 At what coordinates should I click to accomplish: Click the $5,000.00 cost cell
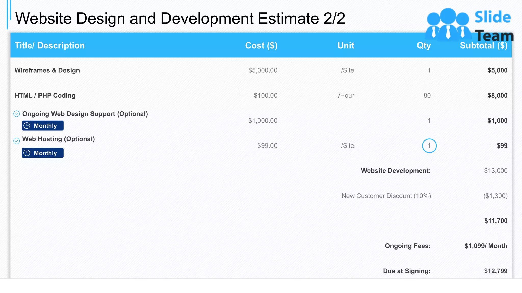click(263, 70)
